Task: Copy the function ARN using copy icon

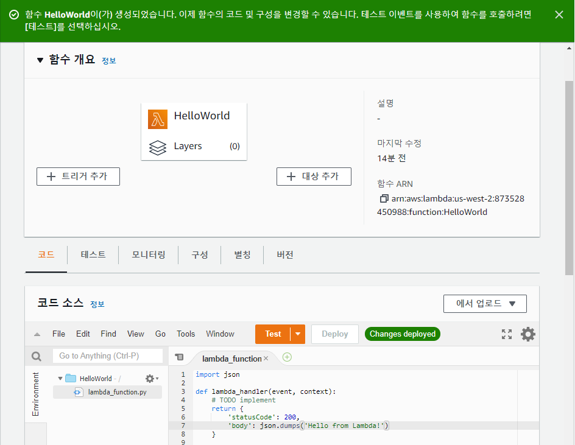Action: pos(384,198)
